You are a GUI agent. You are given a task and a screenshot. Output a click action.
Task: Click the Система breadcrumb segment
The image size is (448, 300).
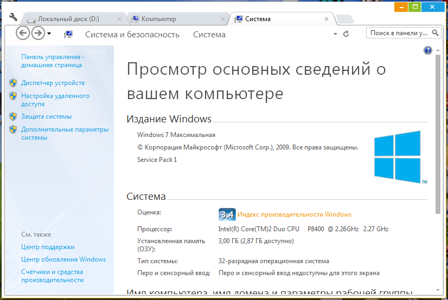tap(209, 35)
